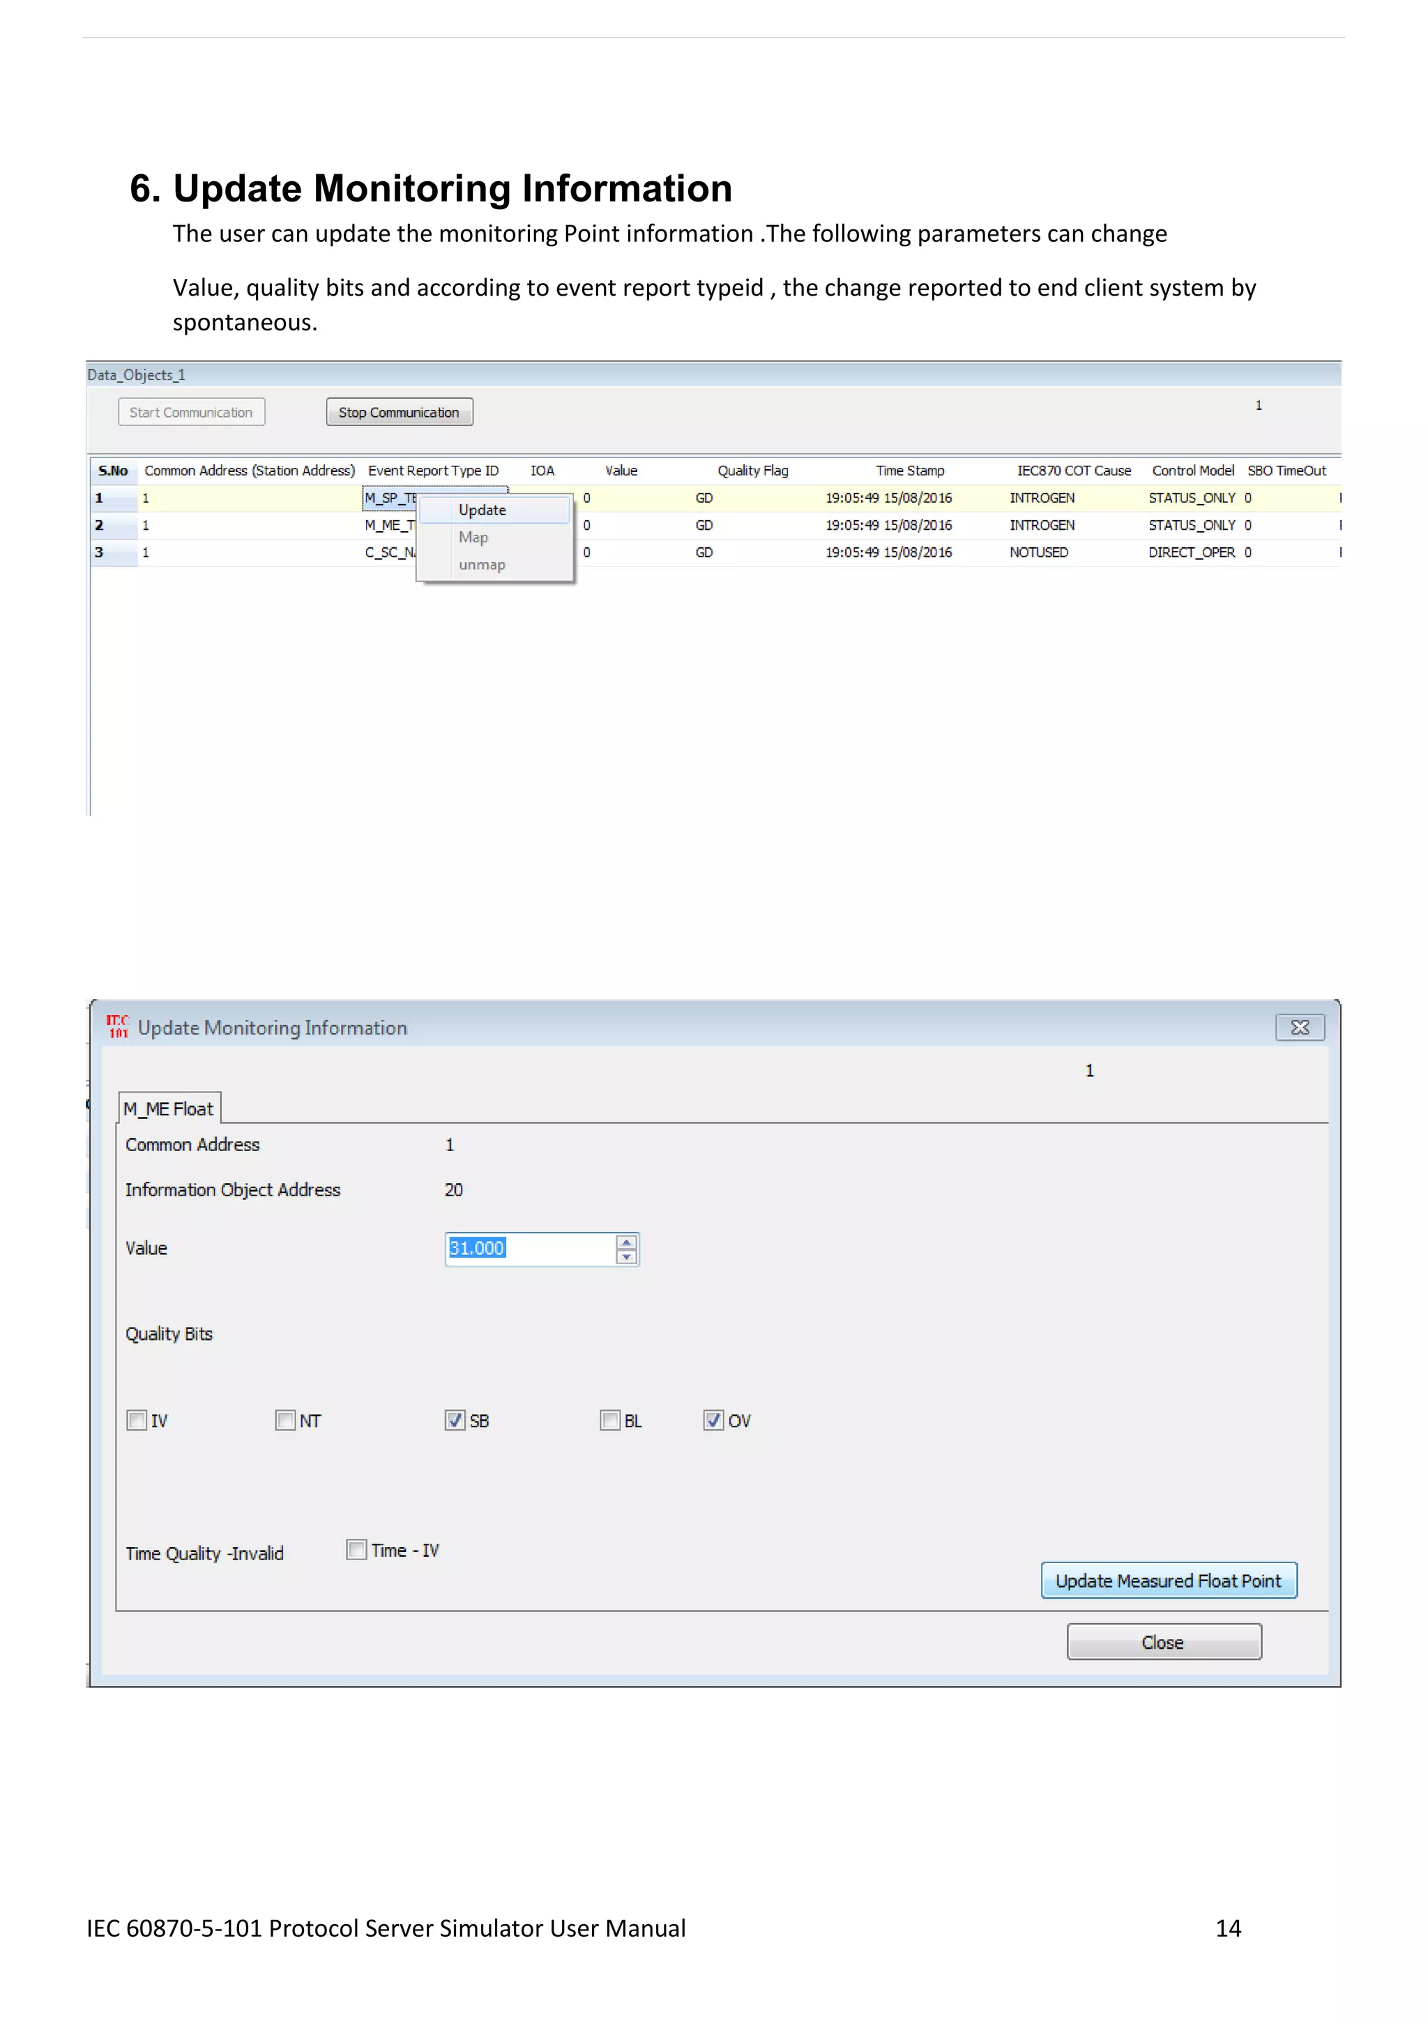
Task: Close the Update Monitoring Information dialog with X
Action: (x=1300, y=1026)
